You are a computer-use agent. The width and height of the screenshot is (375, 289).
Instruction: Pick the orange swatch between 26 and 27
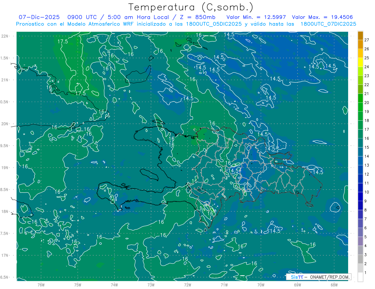(x=360, y=45)
